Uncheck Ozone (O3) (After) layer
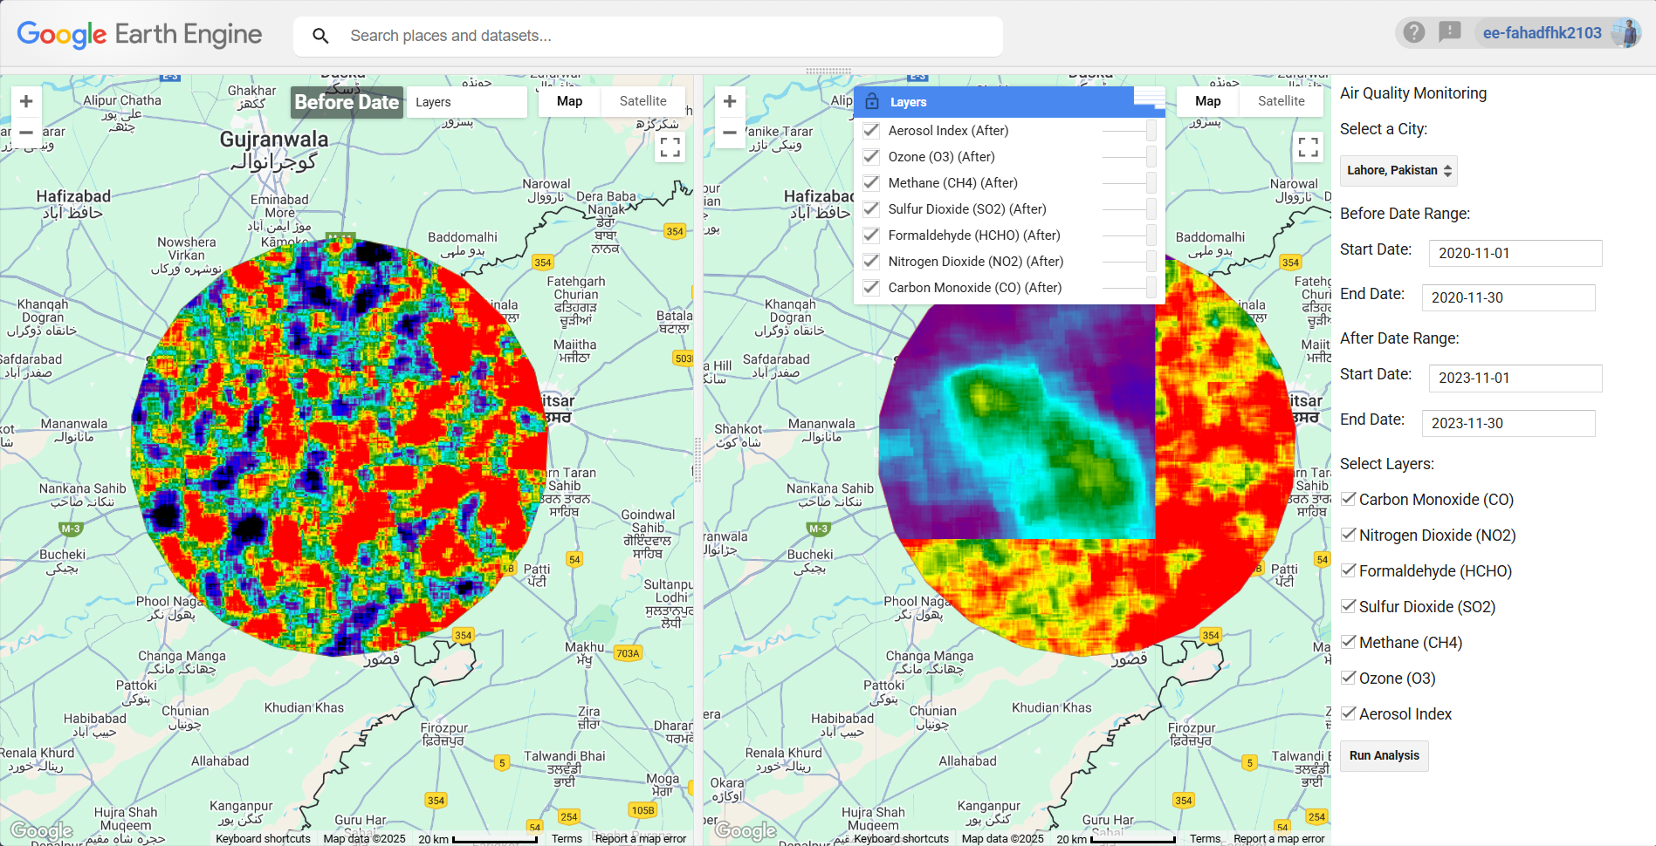This screenshot has height=846, width=1656. (x=871, y=157)
